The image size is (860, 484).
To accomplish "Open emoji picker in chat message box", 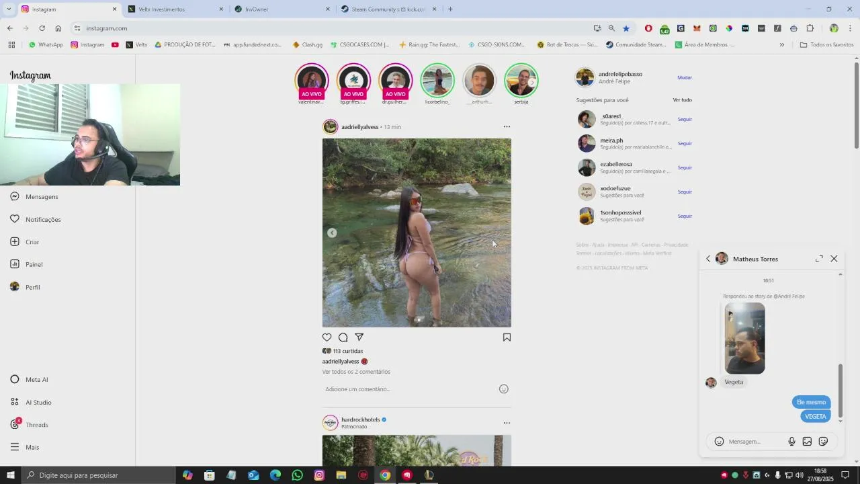I will [x=719, y=442].
